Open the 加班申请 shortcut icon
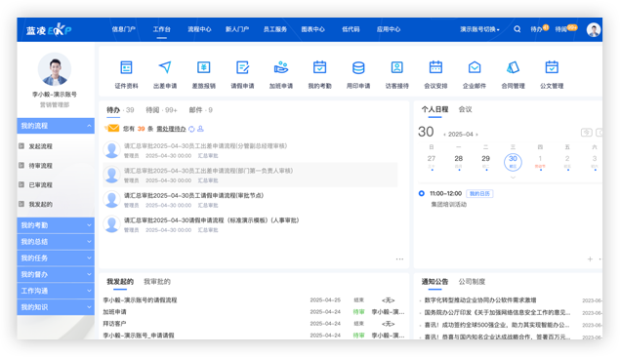Image resolution: width=620 pixels, height=357 pixels. click(281, 67)
